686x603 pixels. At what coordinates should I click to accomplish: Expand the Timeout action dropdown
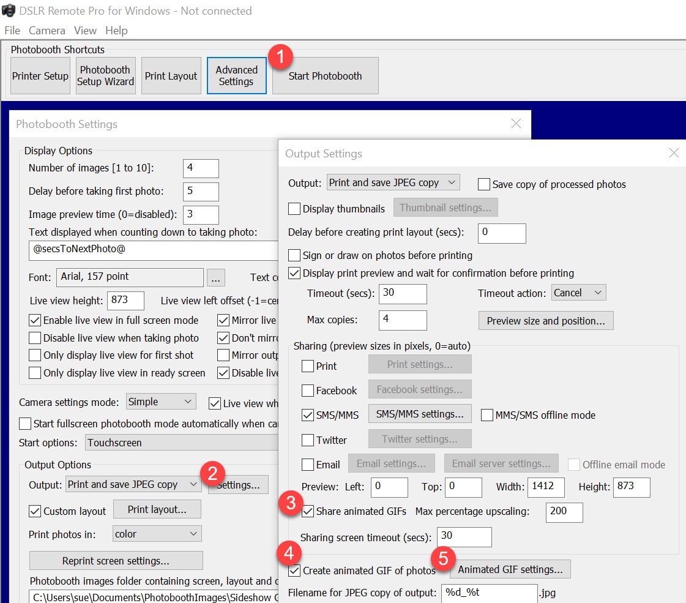tap(579, 293)
